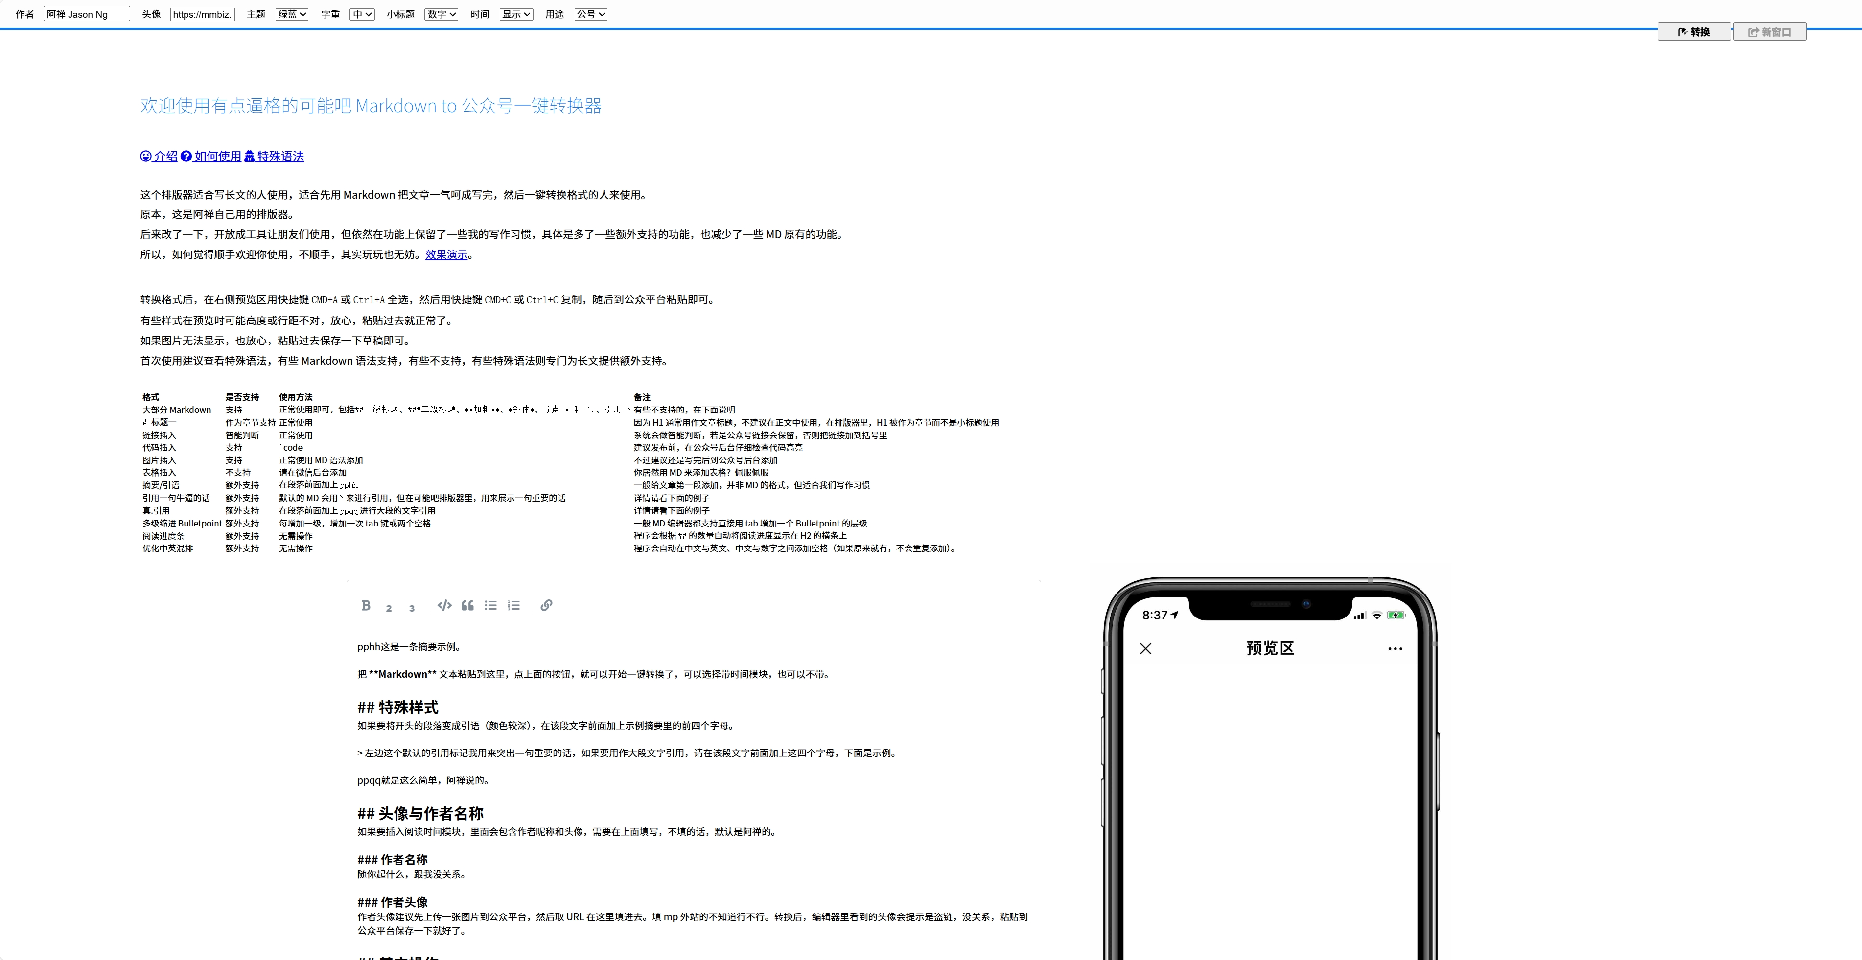Toggle bold formatting in editor toolbar

[x=366, y=605]
